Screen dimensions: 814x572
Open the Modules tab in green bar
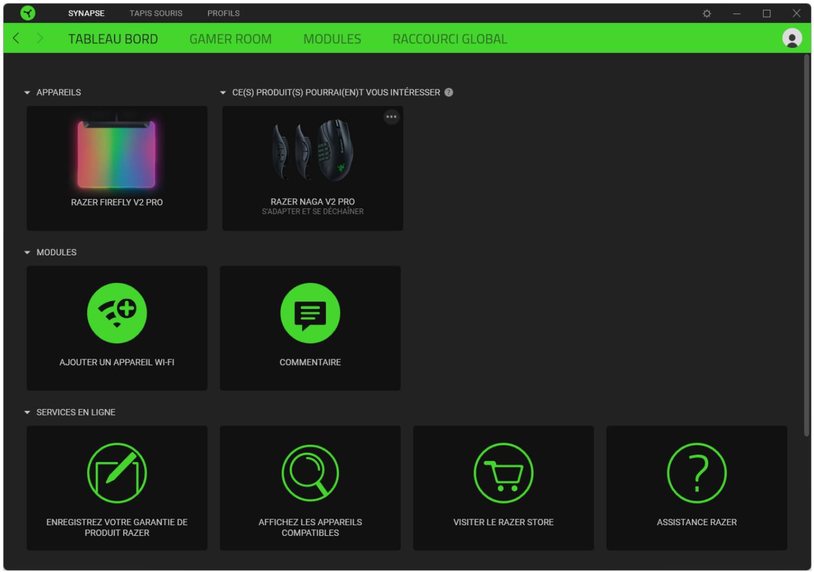(332, 39)
